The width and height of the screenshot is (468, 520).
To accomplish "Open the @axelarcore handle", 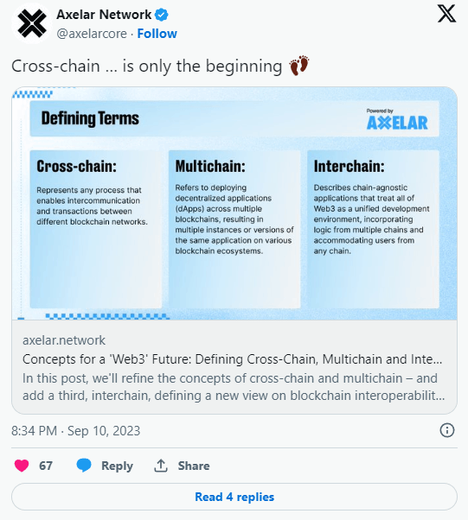I will pyautogui.click(x=92, y=34).
